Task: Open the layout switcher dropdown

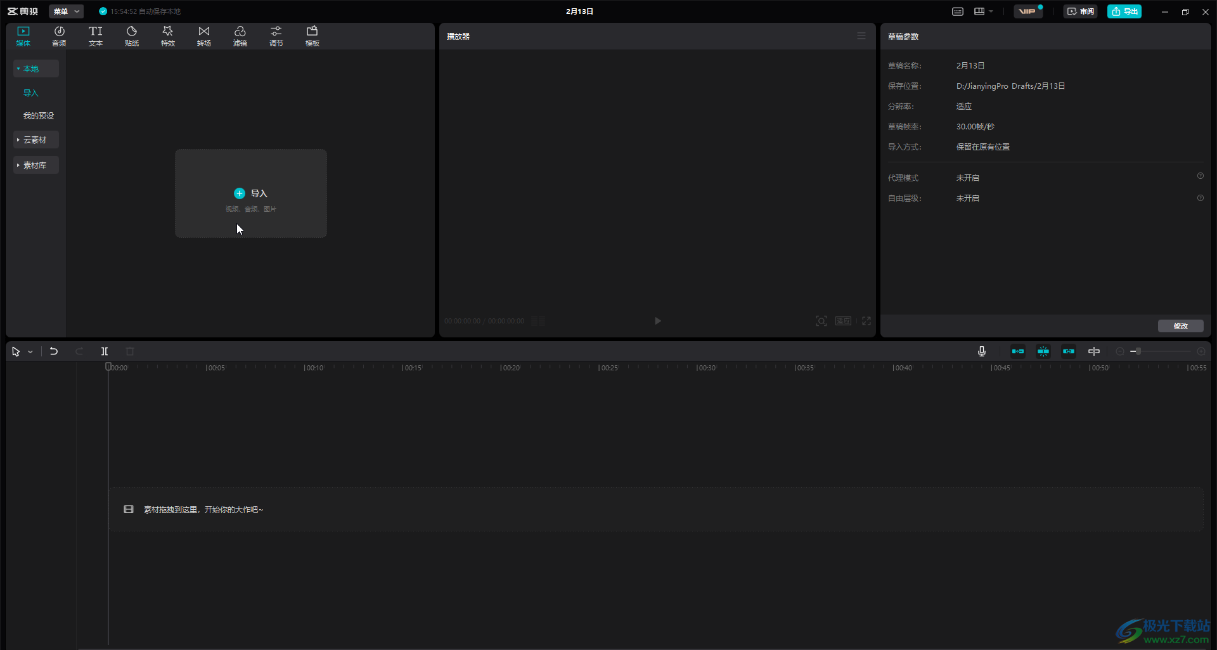Action: (x=984, y=11)
